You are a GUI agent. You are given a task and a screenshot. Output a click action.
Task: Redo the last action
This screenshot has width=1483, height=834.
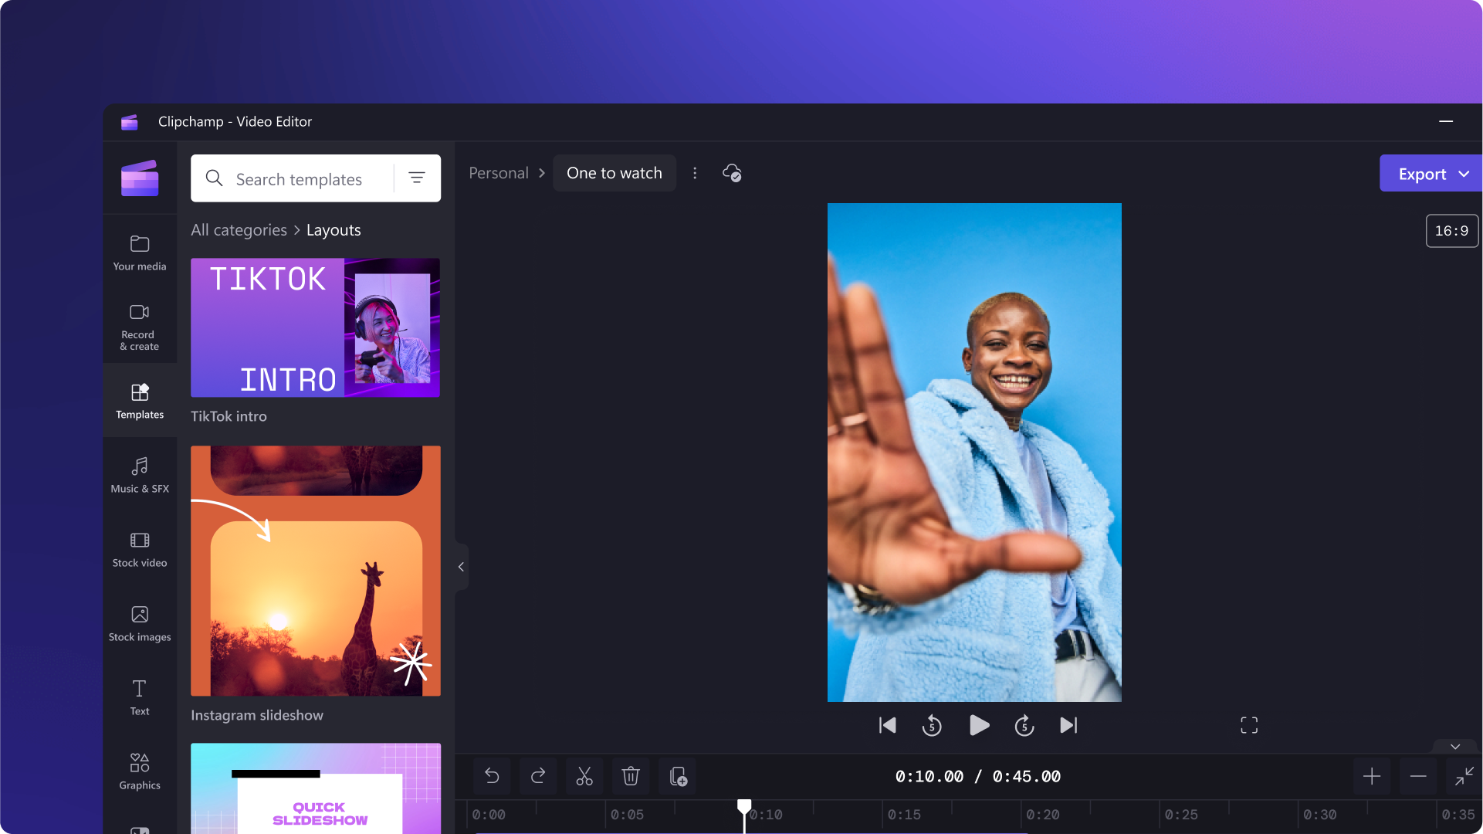pos(538,776)
